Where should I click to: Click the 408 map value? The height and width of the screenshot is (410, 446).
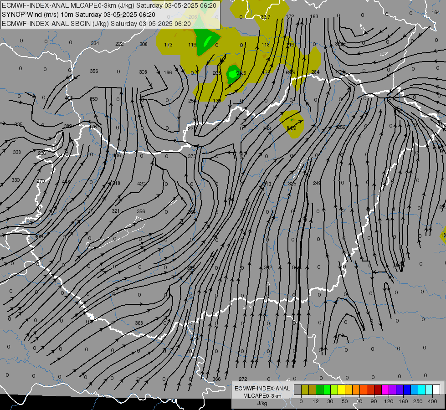68,98
